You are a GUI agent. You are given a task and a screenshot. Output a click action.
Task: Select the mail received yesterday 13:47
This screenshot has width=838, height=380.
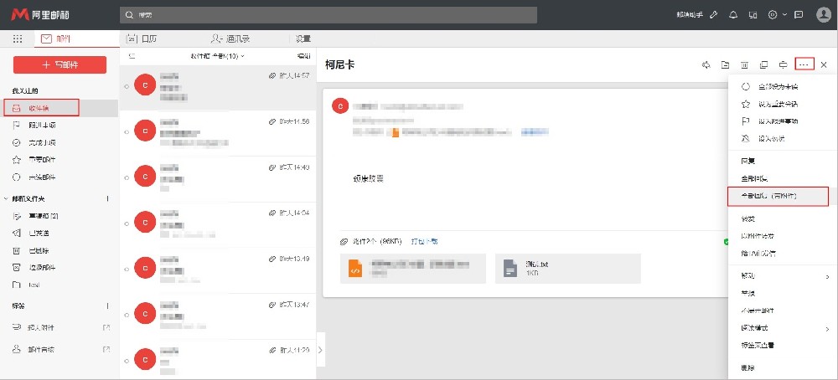[218, 316]
